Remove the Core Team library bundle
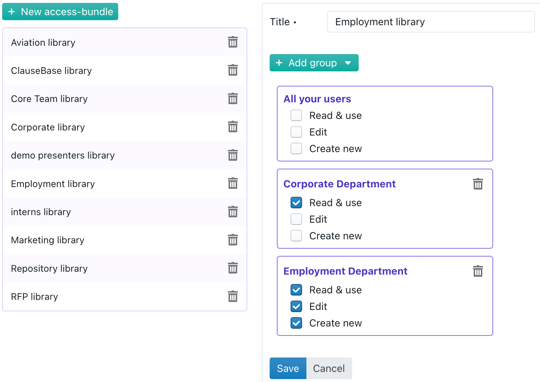Screen dimensions: 540x382 (x=233, y=98)
